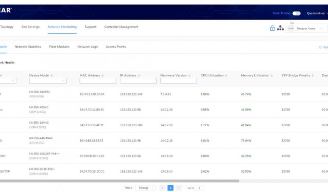Screen dimensions: 328x192
Task: Open the Controller Management tab
Action: [121, 27]
